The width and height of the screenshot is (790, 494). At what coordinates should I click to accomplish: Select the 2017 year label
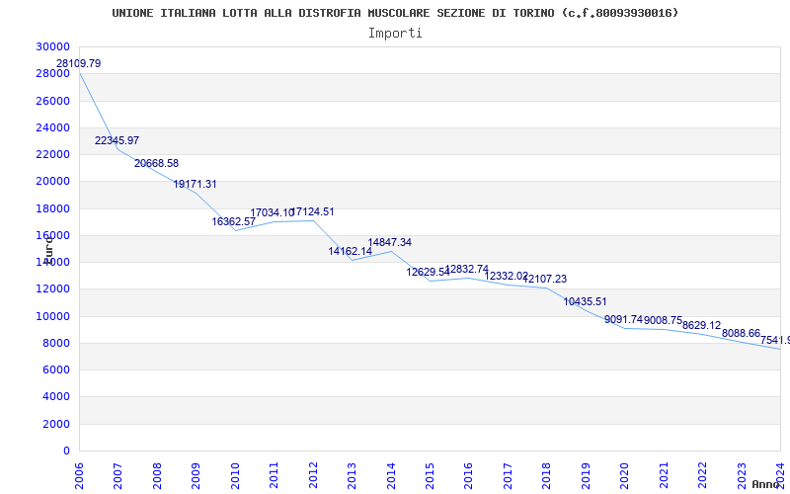(x=508, y=476)
